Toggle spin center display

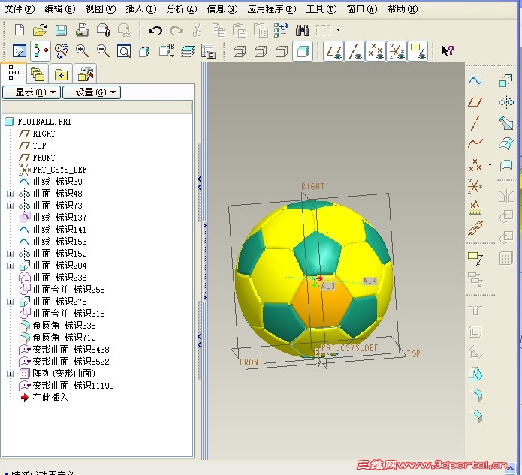click(x=41, y=51)
